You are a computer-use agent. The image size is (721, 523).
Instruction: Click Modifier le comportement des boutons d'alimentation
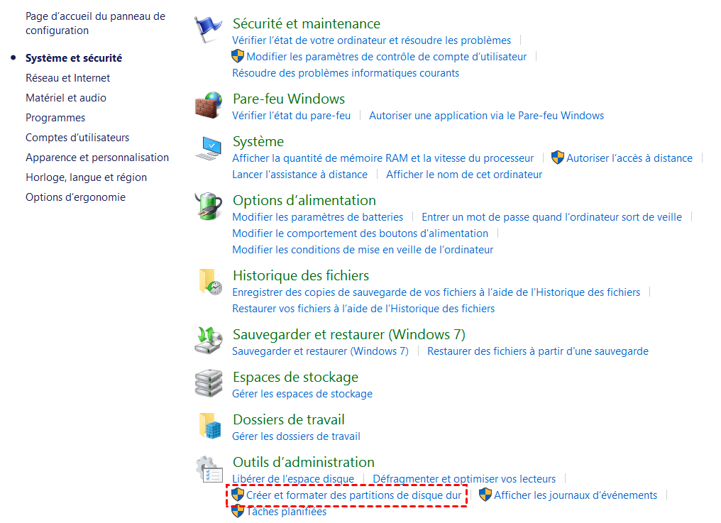360,233
